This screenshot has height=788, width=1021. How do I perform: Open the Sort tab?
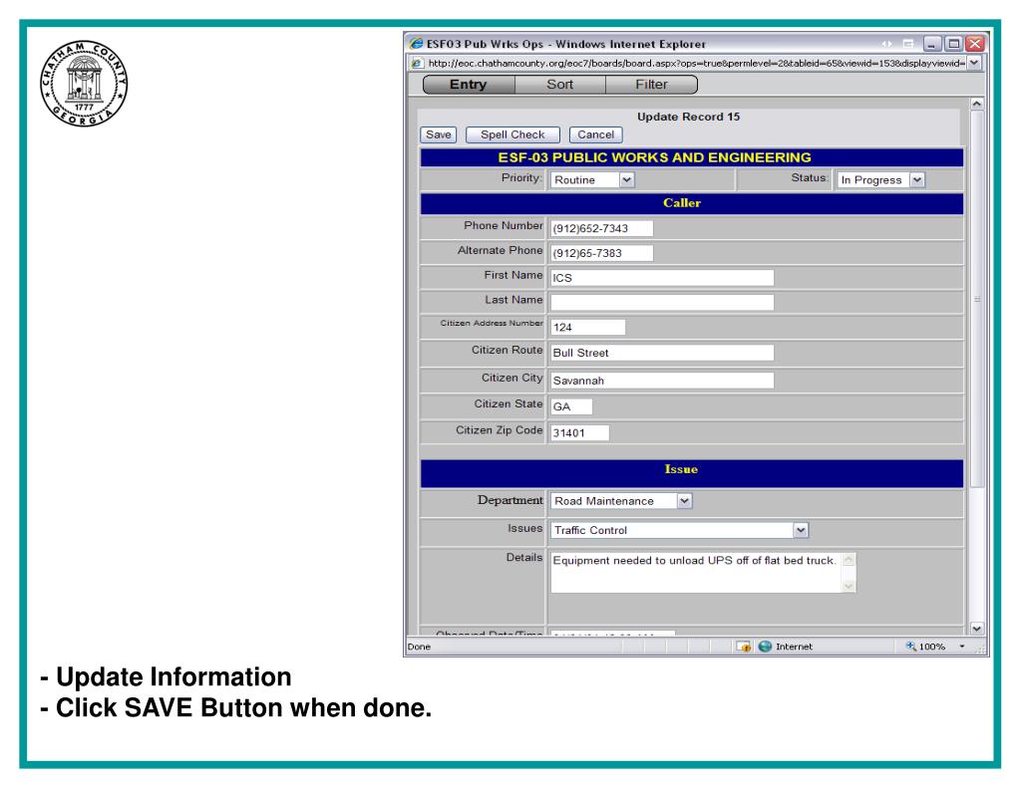pos(560,85)
